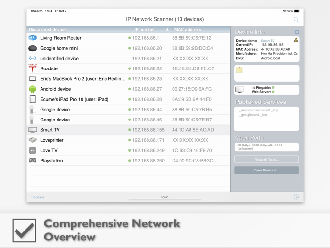The width and height of the screenshot is (330, 248).
Task: Tap the Google device icon at 192.168.86.44
Action: tap(32, 109)
